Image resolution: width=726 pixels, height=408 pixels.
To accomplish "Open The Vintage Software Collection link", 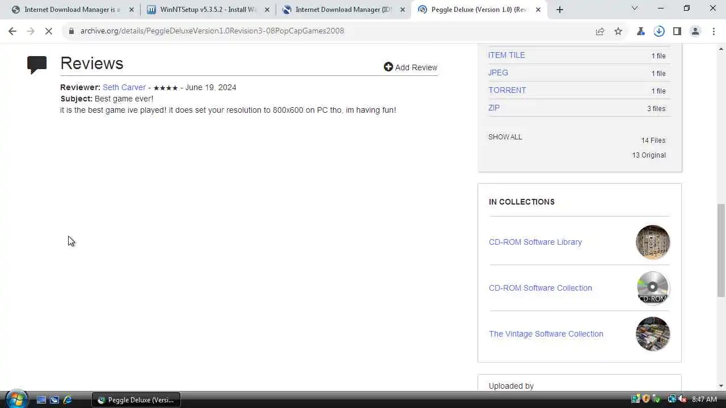I will click(x=546, y=334).
